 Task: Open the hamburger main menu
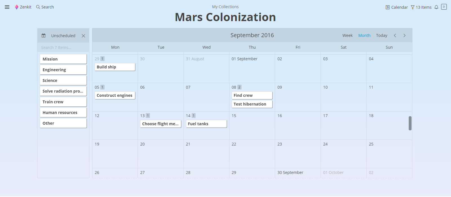[7, 7]
